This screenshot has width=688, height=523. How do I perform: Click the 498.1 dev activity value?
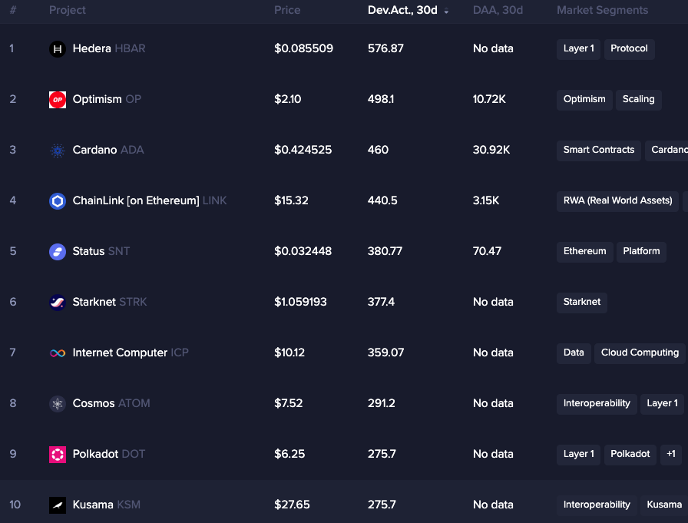[x=381, y=99]
